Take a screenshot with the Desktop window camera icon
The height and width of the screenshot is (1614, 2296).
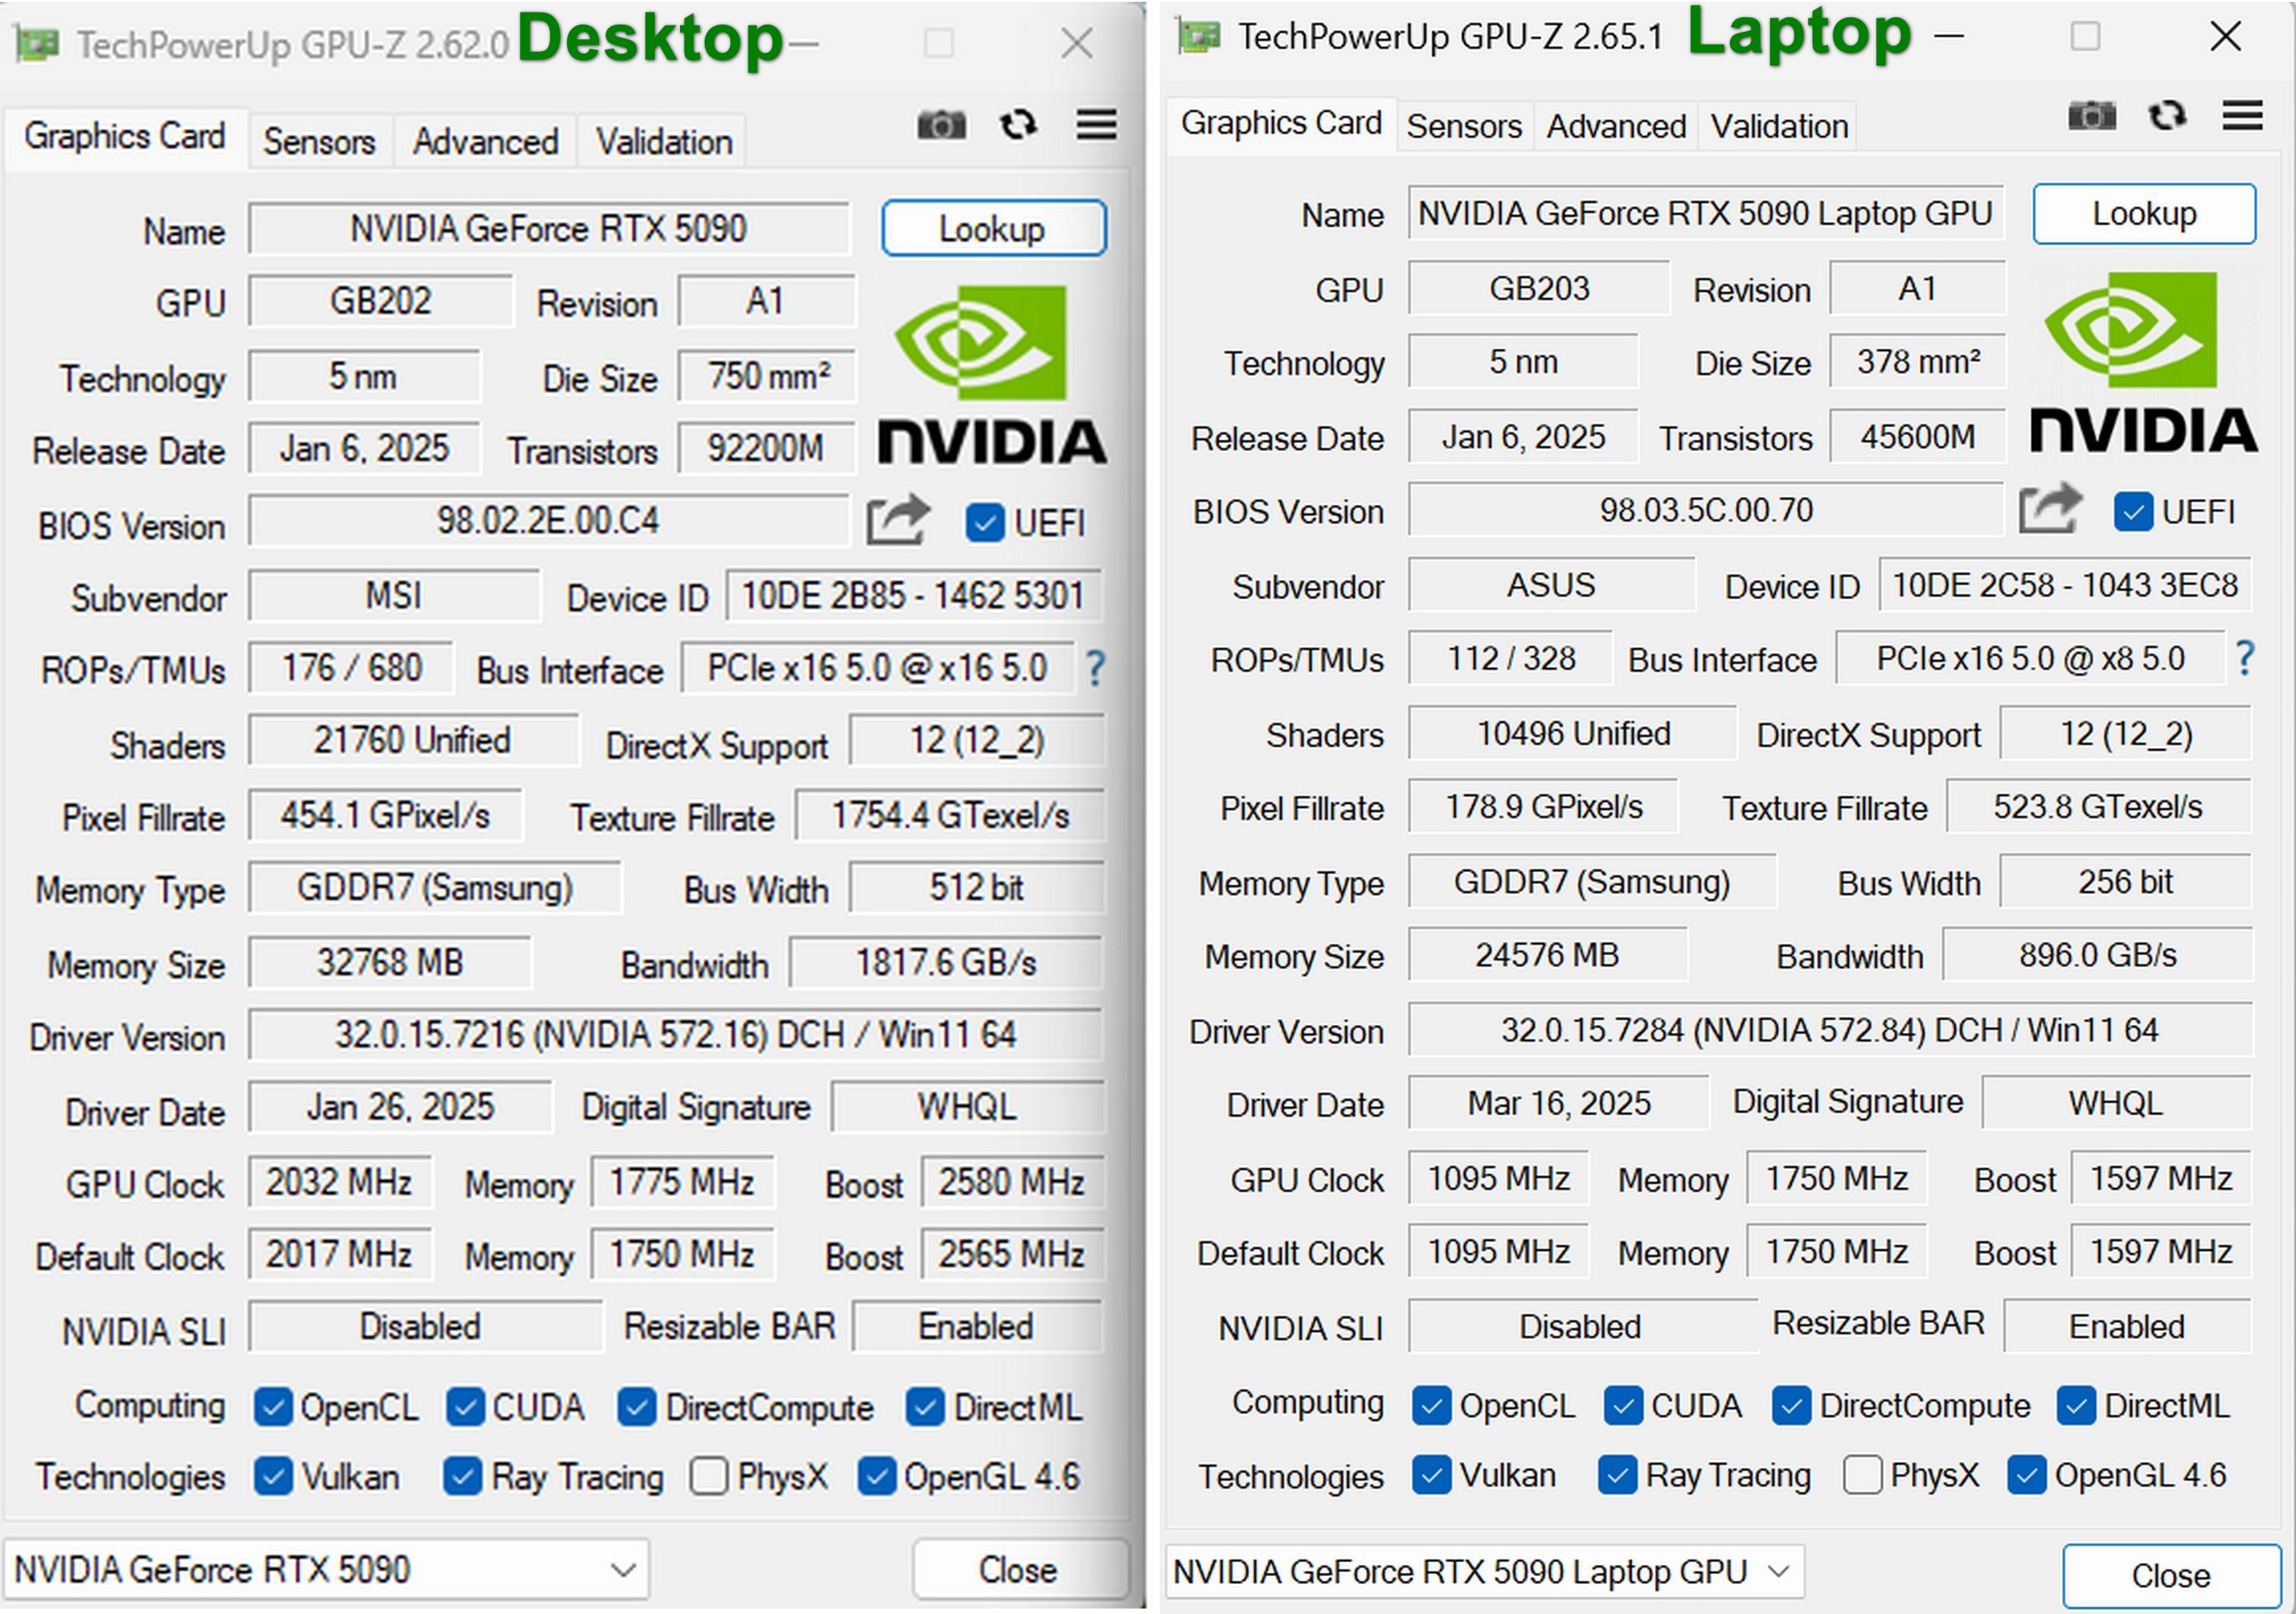[x=941, y=125]
